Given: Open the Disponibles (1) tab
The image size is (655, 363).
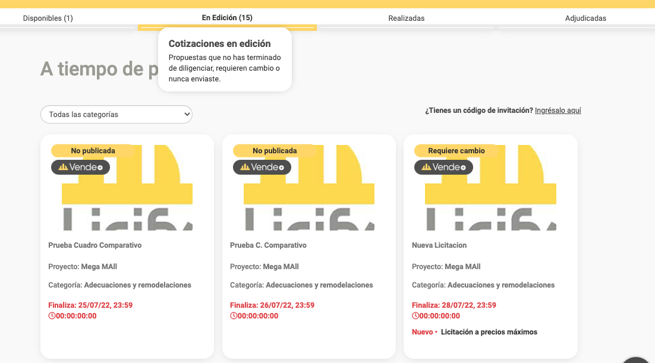Looking at the screenshot, I should click(48, 18).
